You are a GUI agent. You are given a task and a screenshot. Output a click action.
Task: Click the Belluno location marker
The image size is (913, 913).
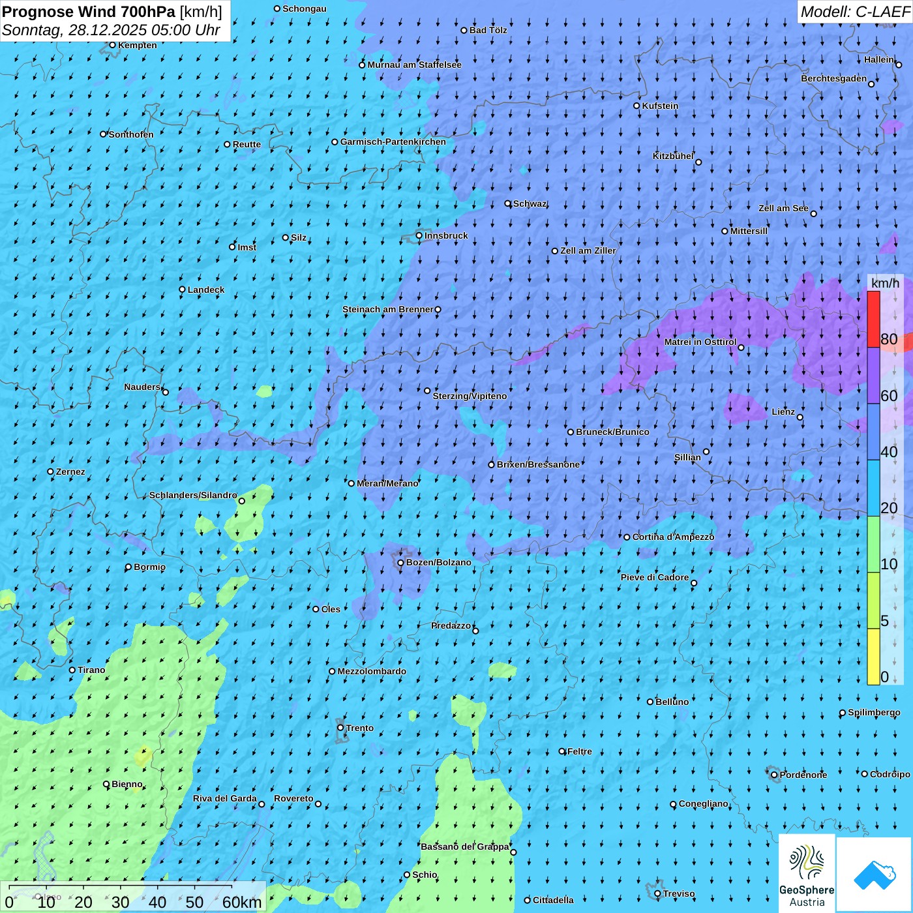pyautogui.click(x=650, y=702)
